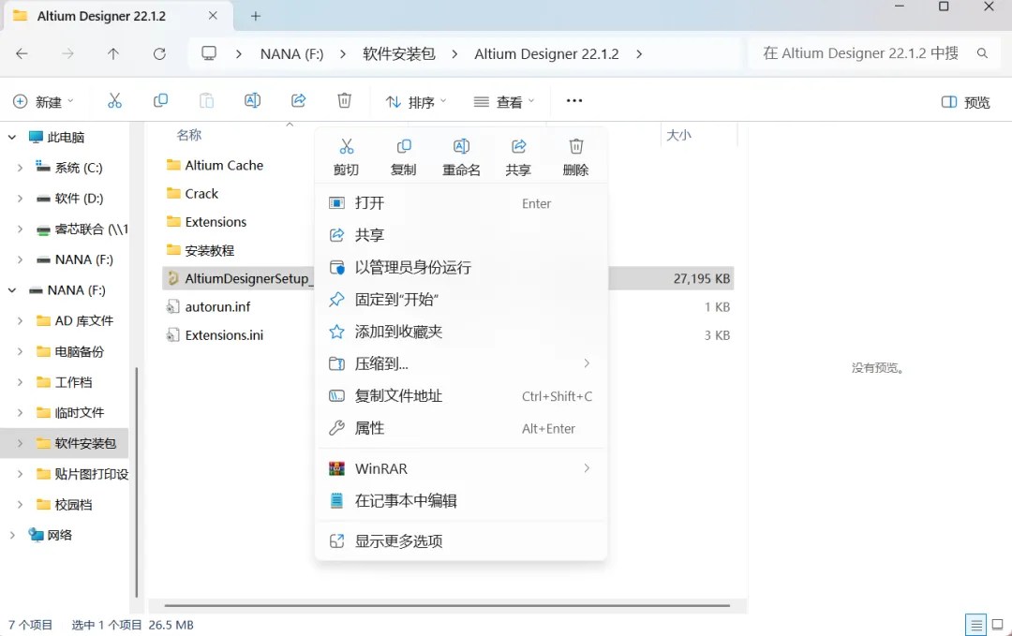
Task: Click the Altium Designer 22.1.2 breadcrumb
Action: point(546,54)
